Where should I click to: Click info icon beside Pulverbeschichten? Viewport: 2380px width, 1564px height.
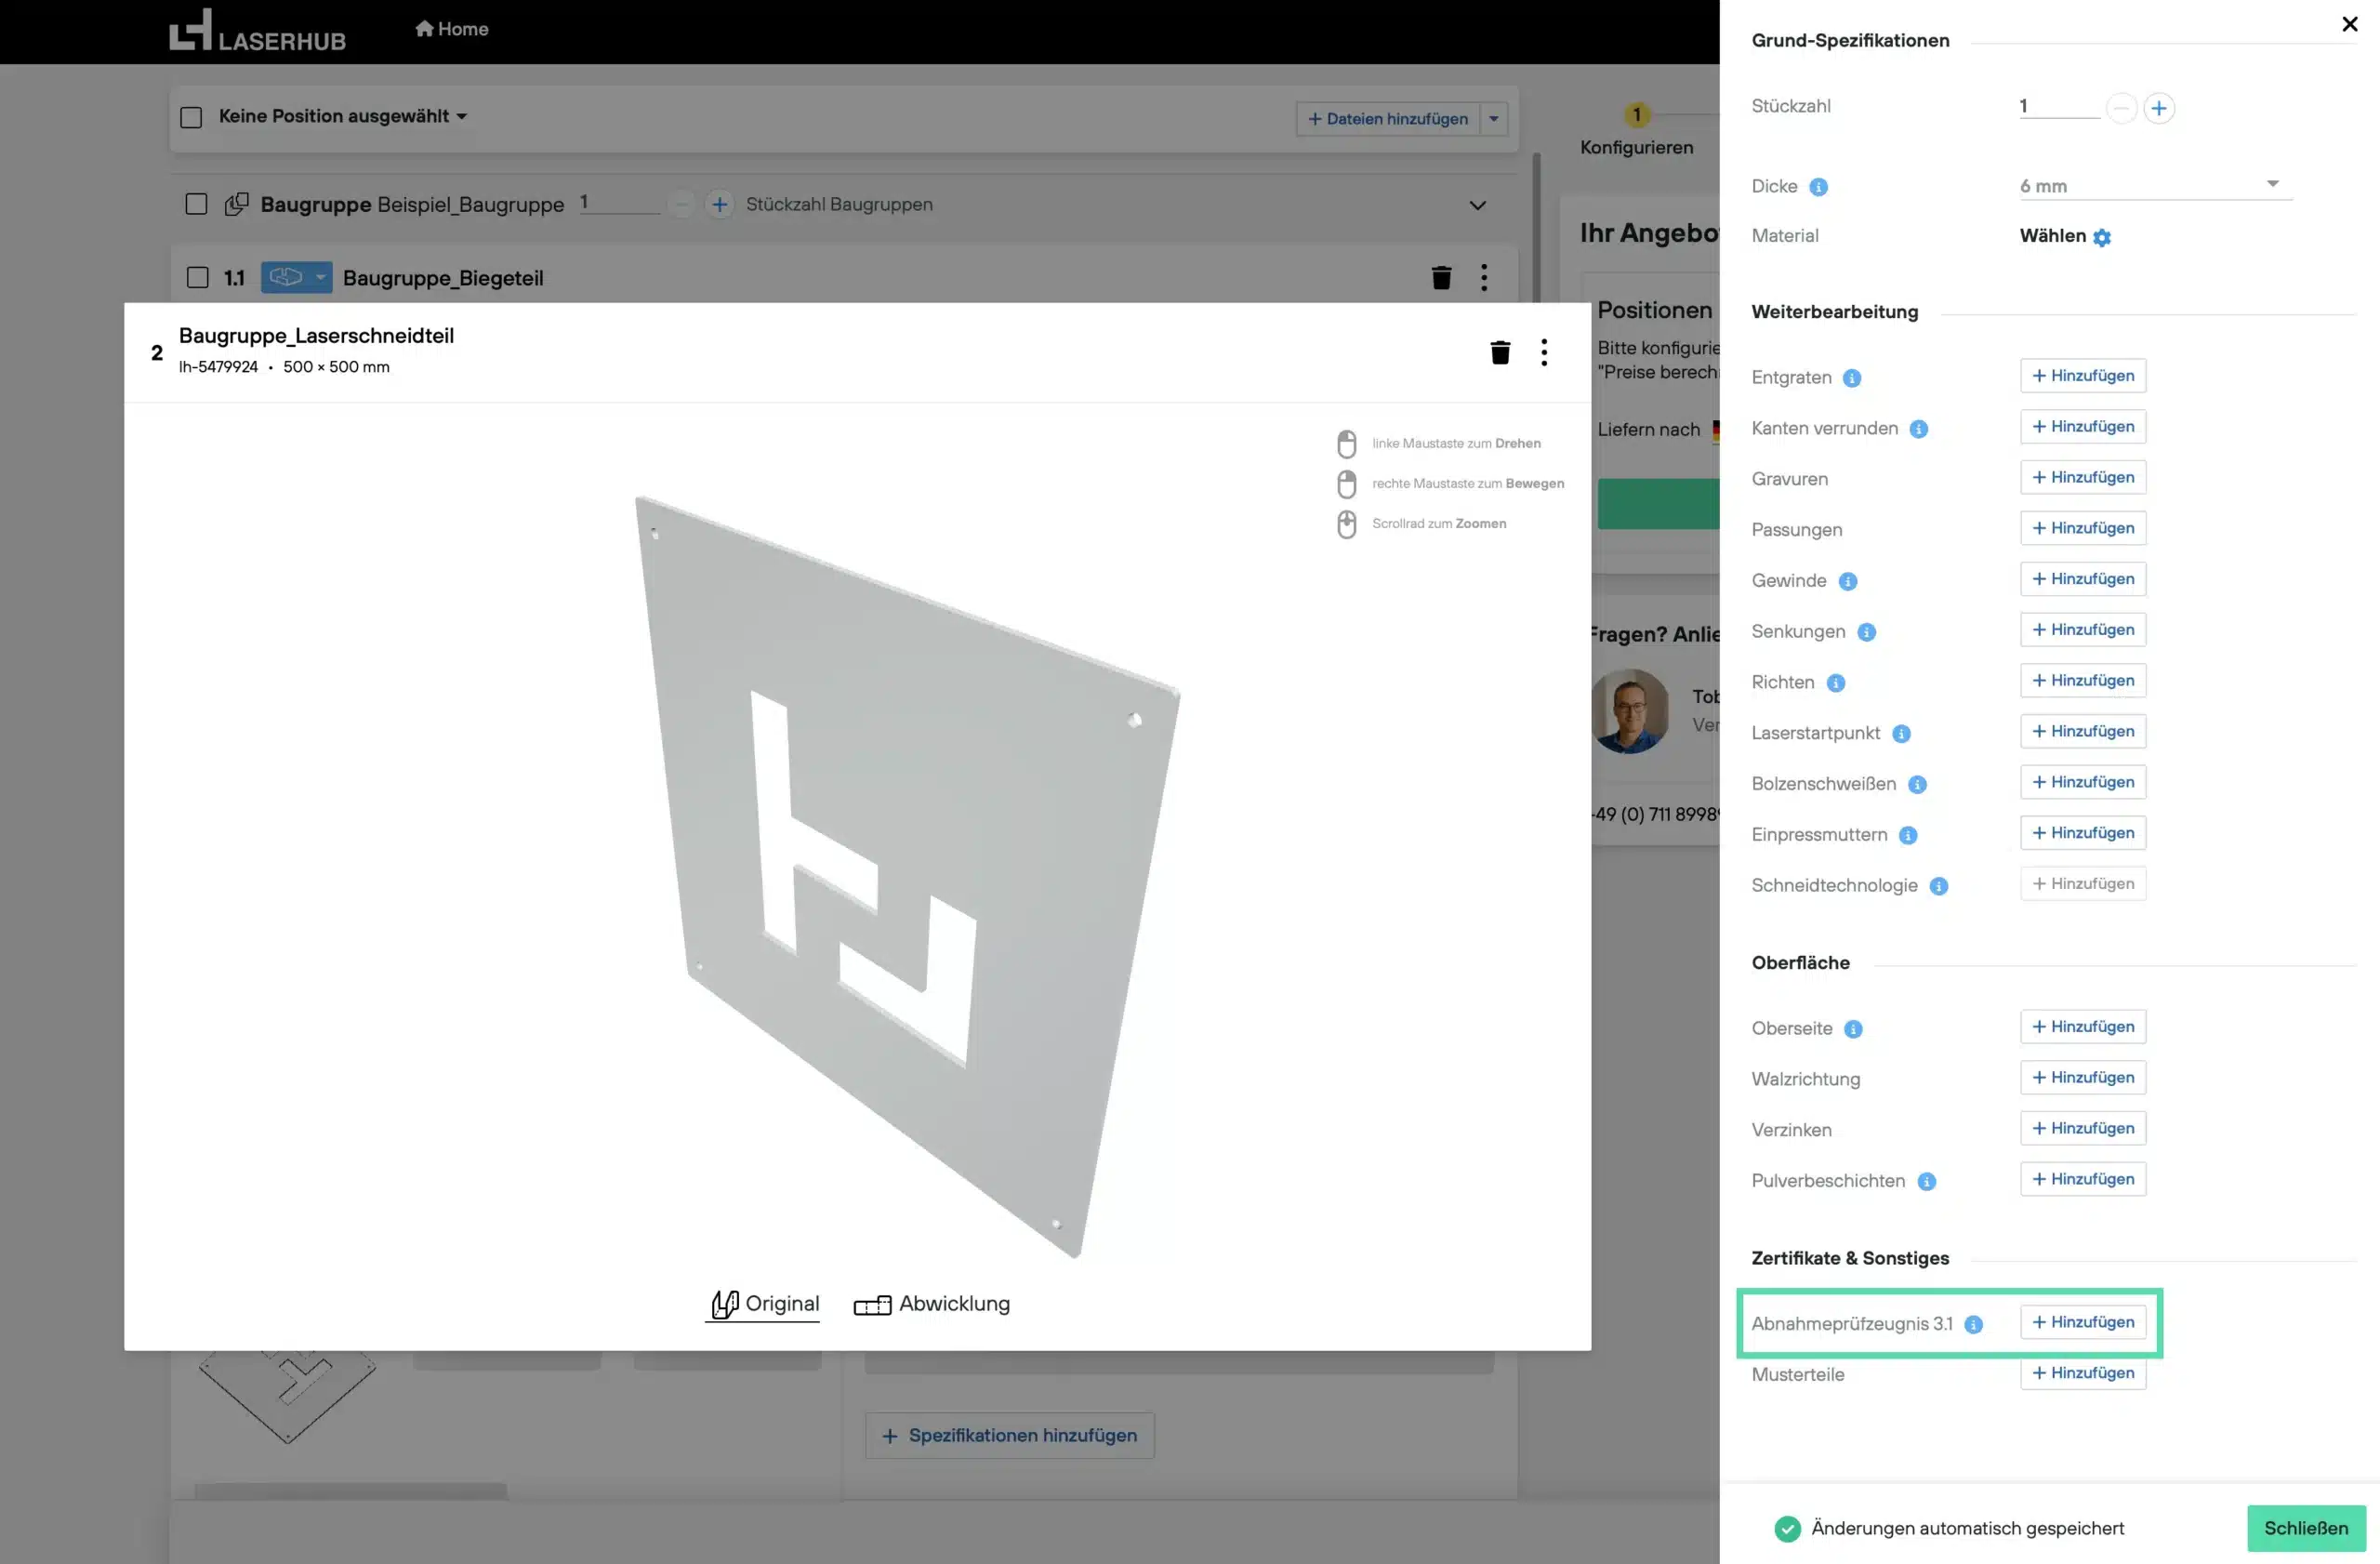(x=1926, y=1181)
